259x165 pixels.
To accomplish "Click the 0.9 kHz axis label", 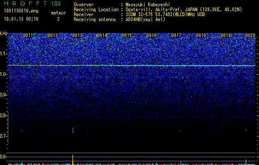I will coord(3,95).
